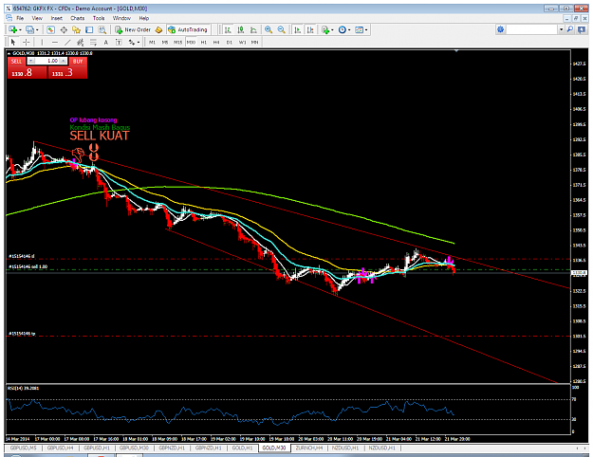Toggle the Market Watch panel icon
Viewport: 593px width, 457px height.
[50, 29]
